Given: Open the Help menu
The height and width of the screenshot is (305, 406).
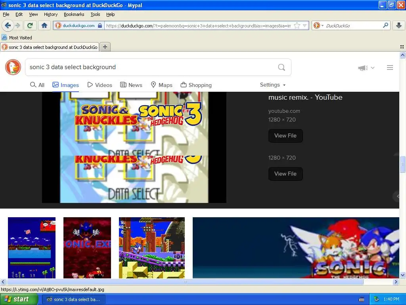Looking at the screenshot, I should [x=111, y=15].
